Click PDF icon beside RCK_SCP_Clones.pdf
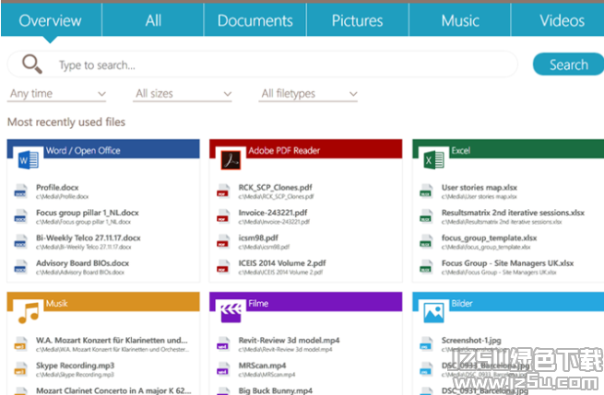The width and height of the screenshot is (604, 395). click(222, 192)
